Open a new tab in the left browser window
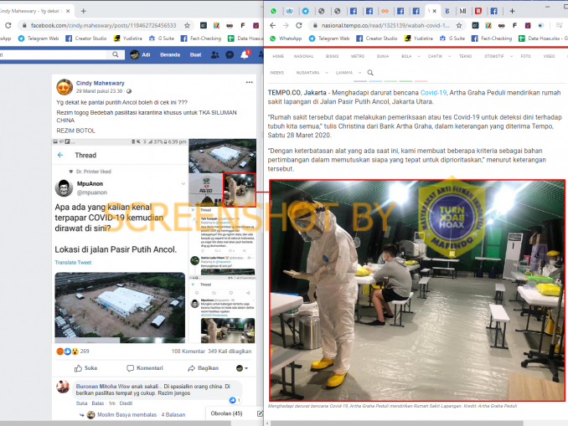This screenshot has height=426, width=568. 83,11
